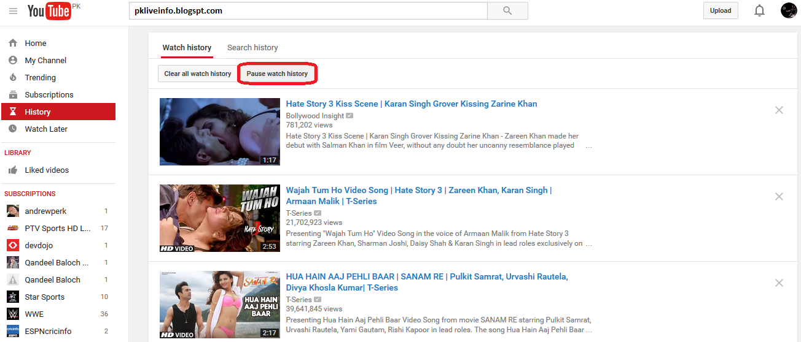Click the SUBSCRIPTIONS section heading
801x342 pixels.
point(30,194)
